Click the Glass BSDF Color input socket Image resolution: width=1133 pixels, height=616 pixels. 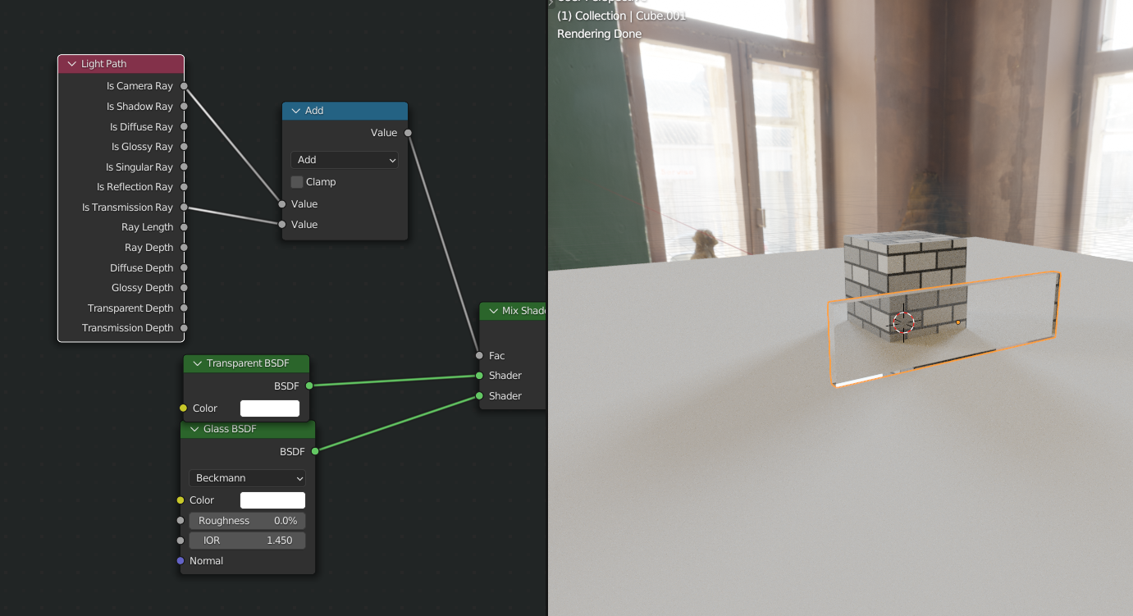click(180, 500)
